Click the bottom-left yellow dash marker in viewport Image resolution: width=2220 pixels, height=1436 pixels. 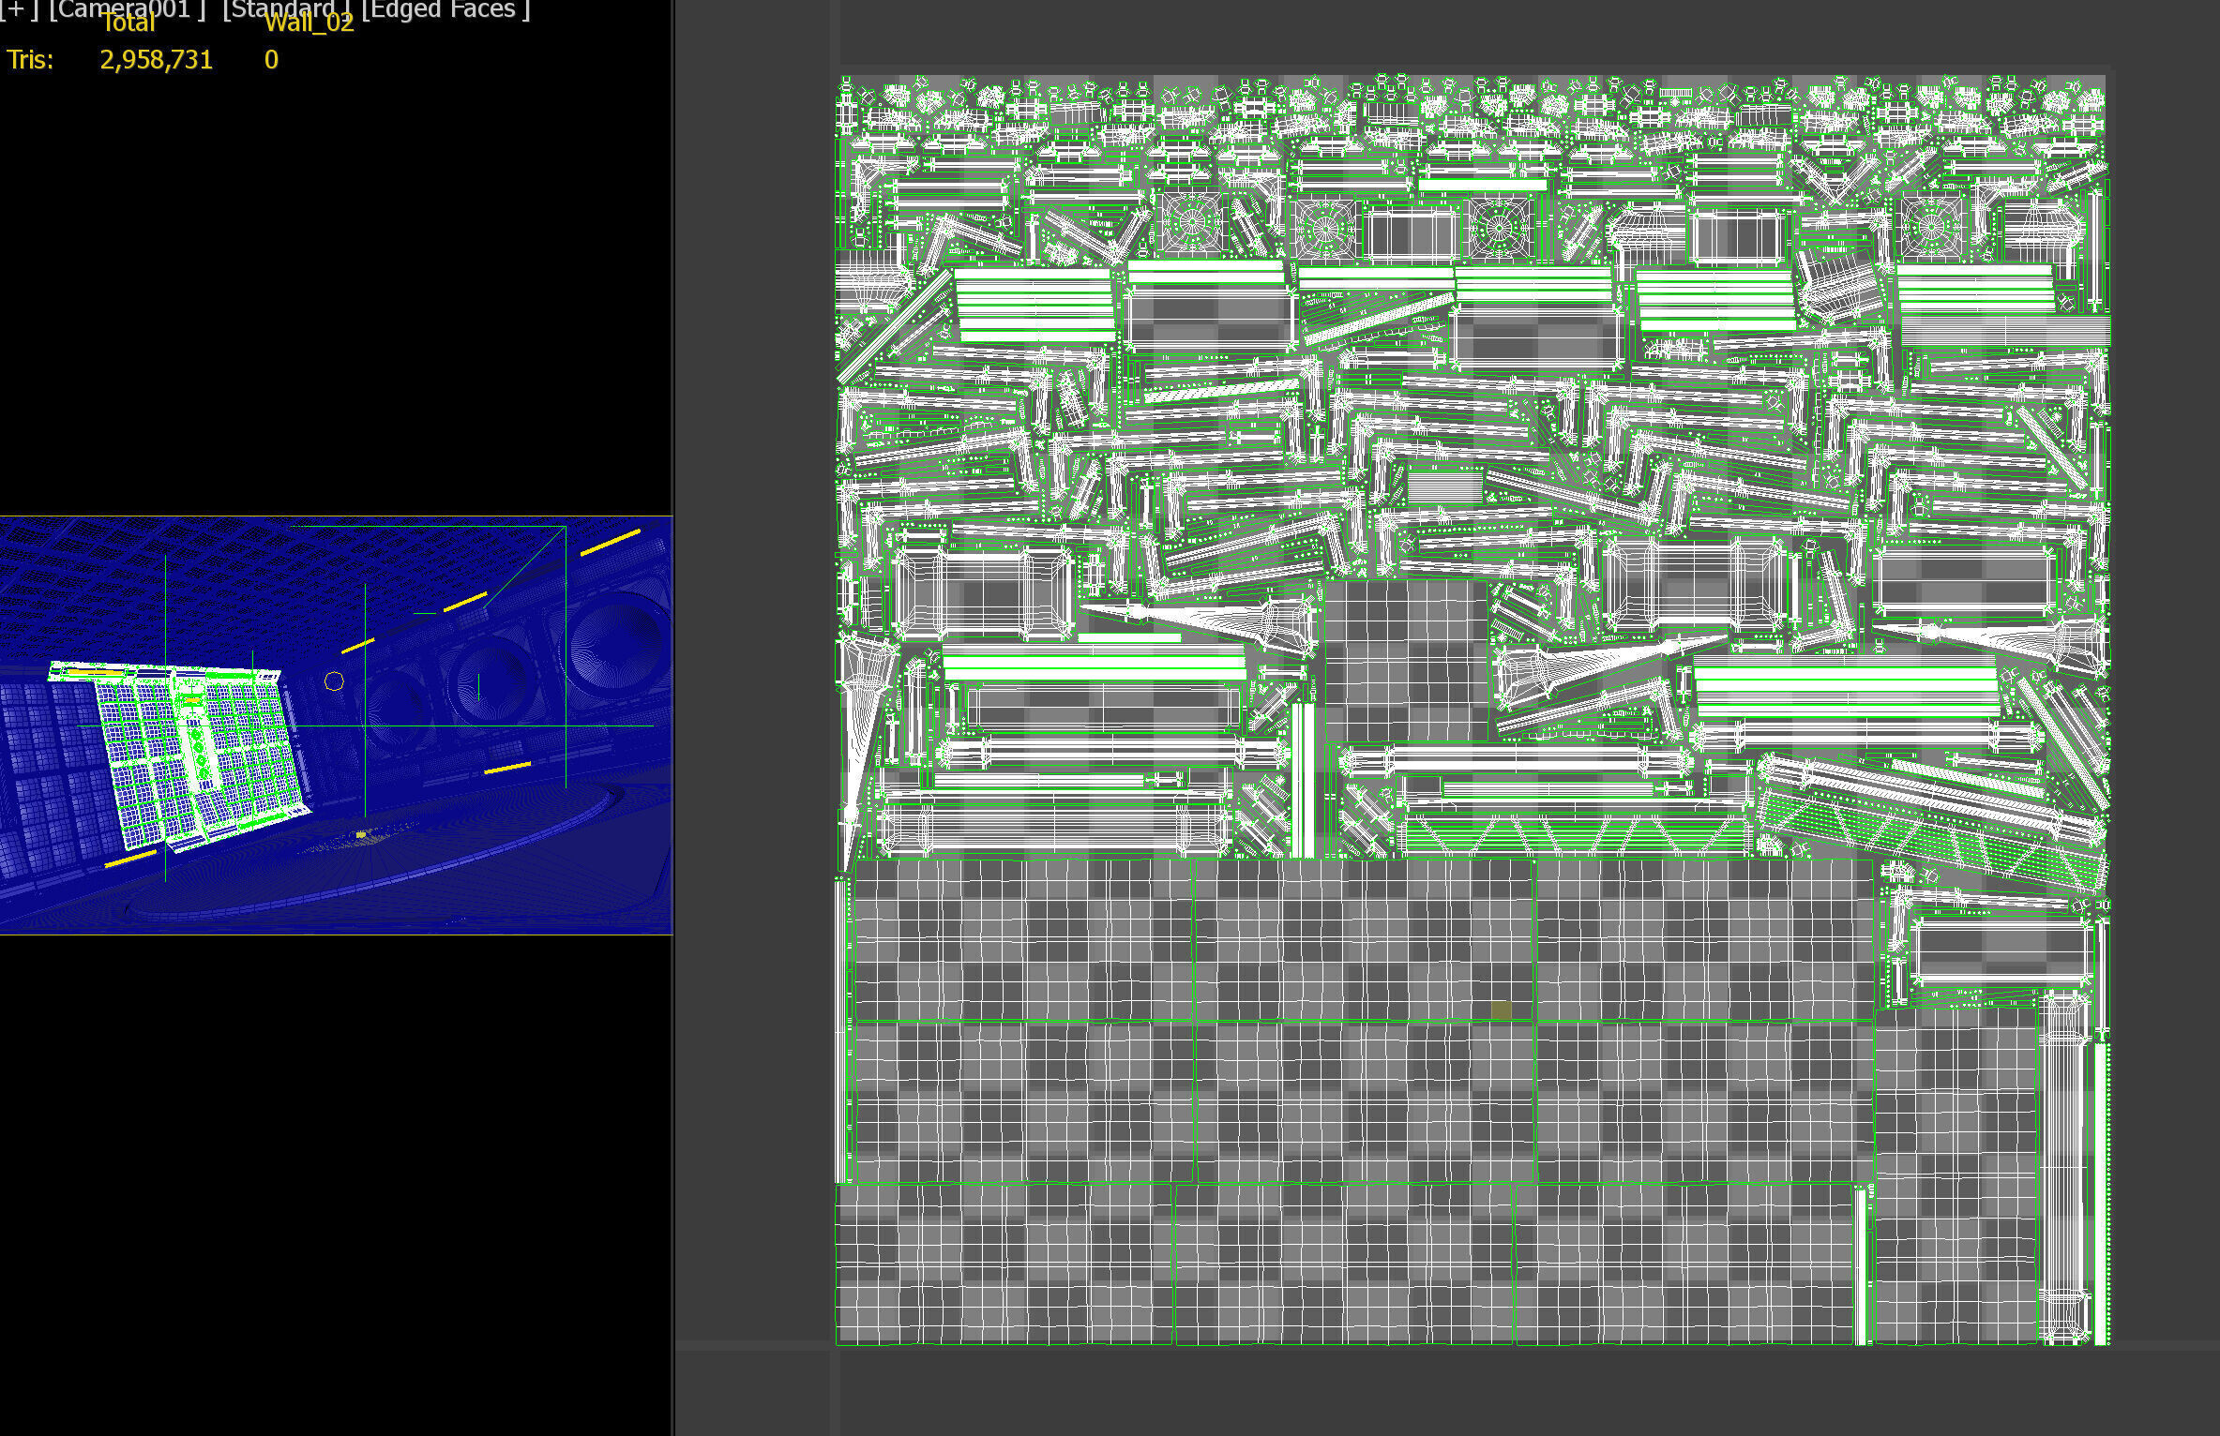pyautogui.click(x=129, y=859)
